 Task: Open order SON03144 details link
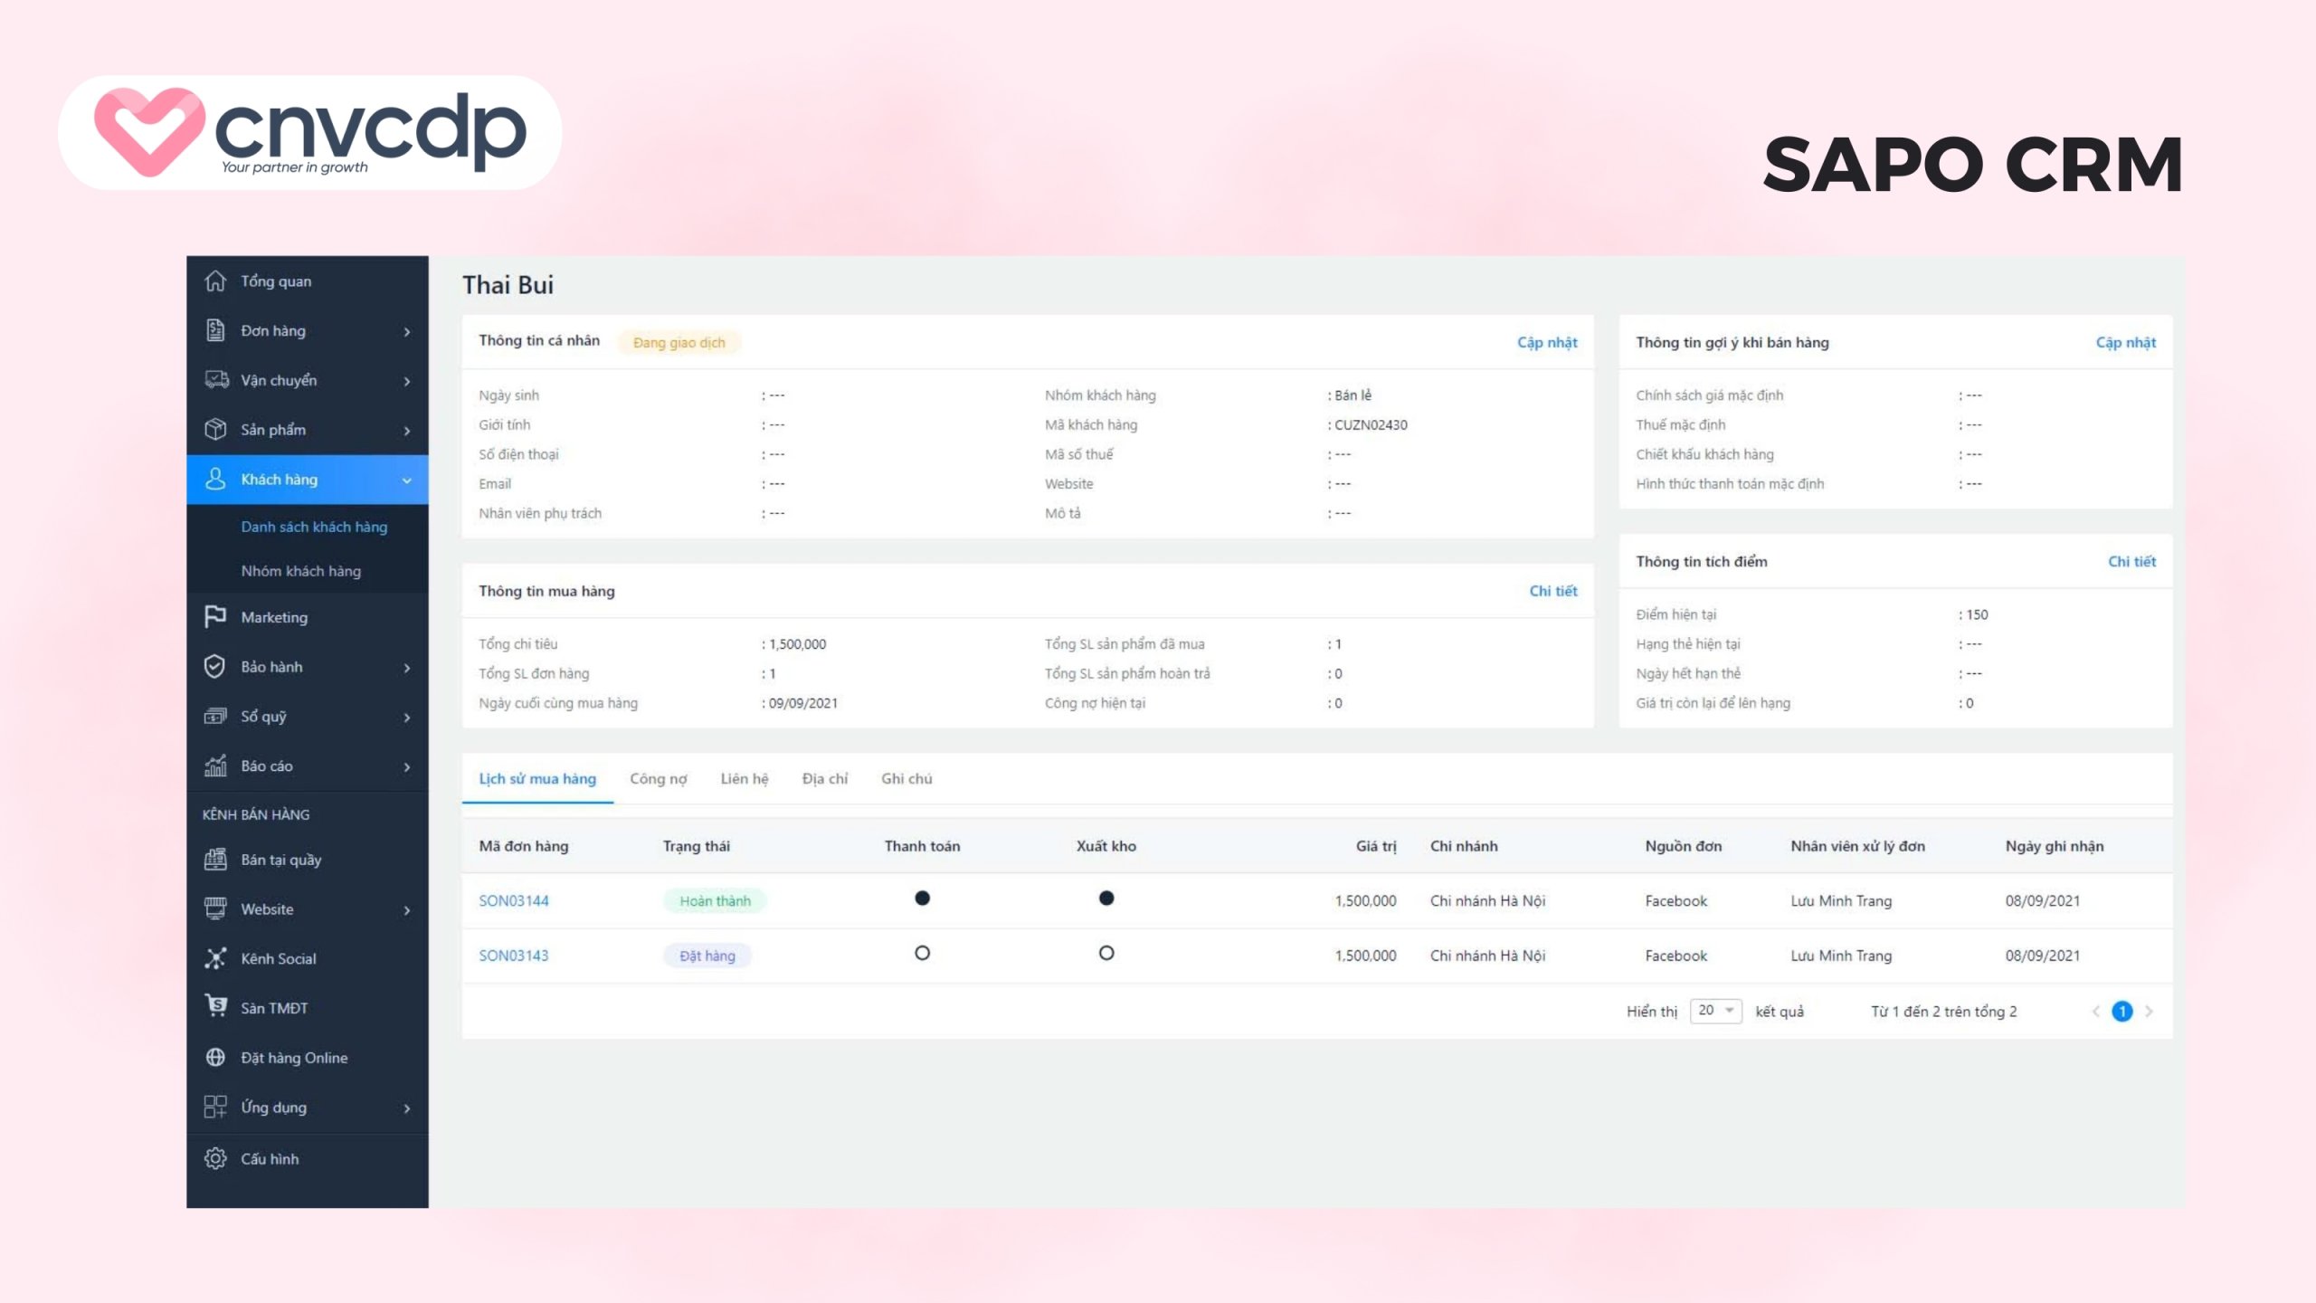pyautogui.click(x=514, y=900)
